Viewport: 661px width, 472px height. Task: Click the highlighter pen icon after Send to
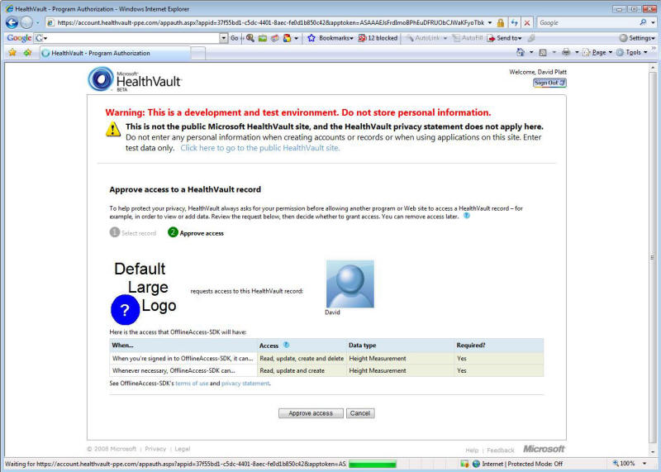point(531,38)
